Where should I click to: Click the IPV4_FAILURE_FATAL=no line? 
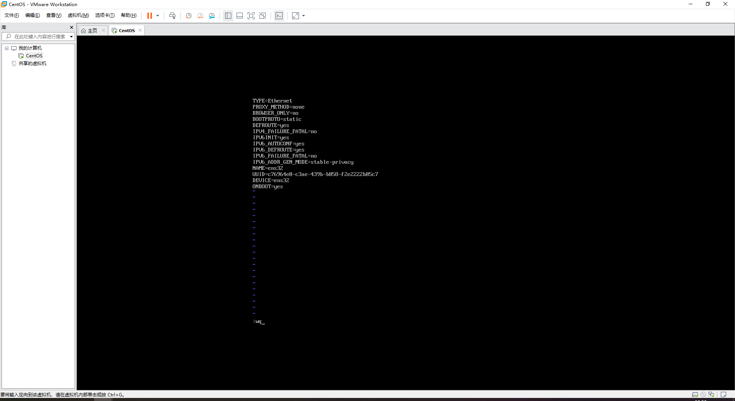click(x=284, y=132)
